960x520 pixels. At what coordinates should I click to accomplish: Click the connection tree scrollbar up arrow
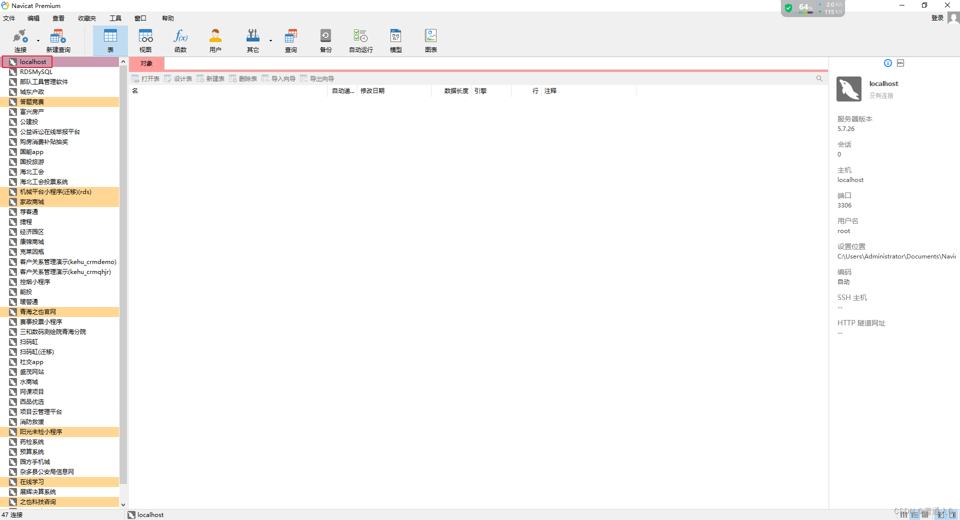pyautogui.click(x=123, y=61)
